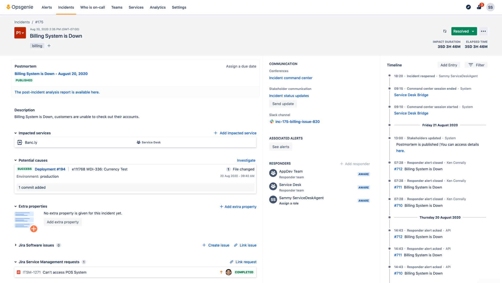Click Send update stakeholder button

[283, 103]
